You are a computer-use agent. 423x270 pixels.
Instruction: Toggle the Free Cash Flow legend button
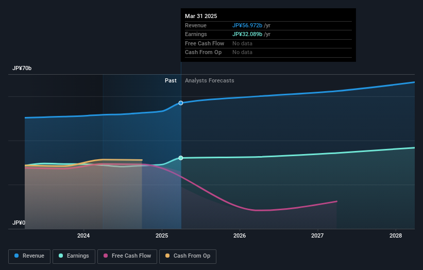pos(127,256)
